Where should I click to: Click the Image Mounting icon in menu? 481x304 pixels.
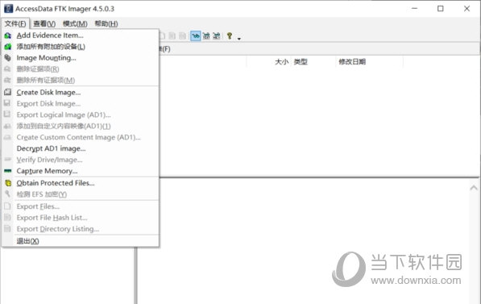[x=8, y=58]
